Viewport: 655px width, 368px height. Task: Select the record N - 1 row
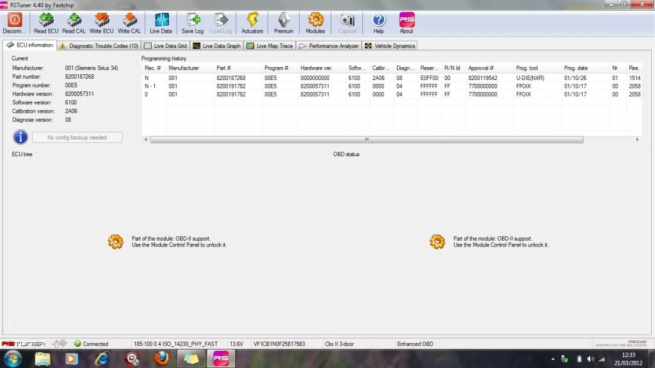point(392,86)
